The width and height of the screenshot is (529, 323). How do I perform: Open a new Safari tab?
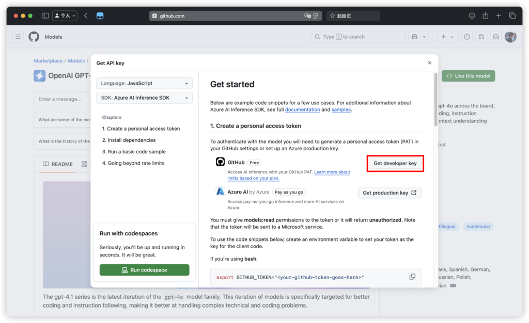pos(499,15)
